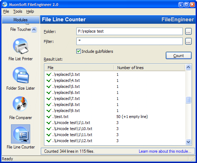This screenshot has width=197, height=163.
Task: Click the result list scrollbar thumb
Action: click(188, 100)
